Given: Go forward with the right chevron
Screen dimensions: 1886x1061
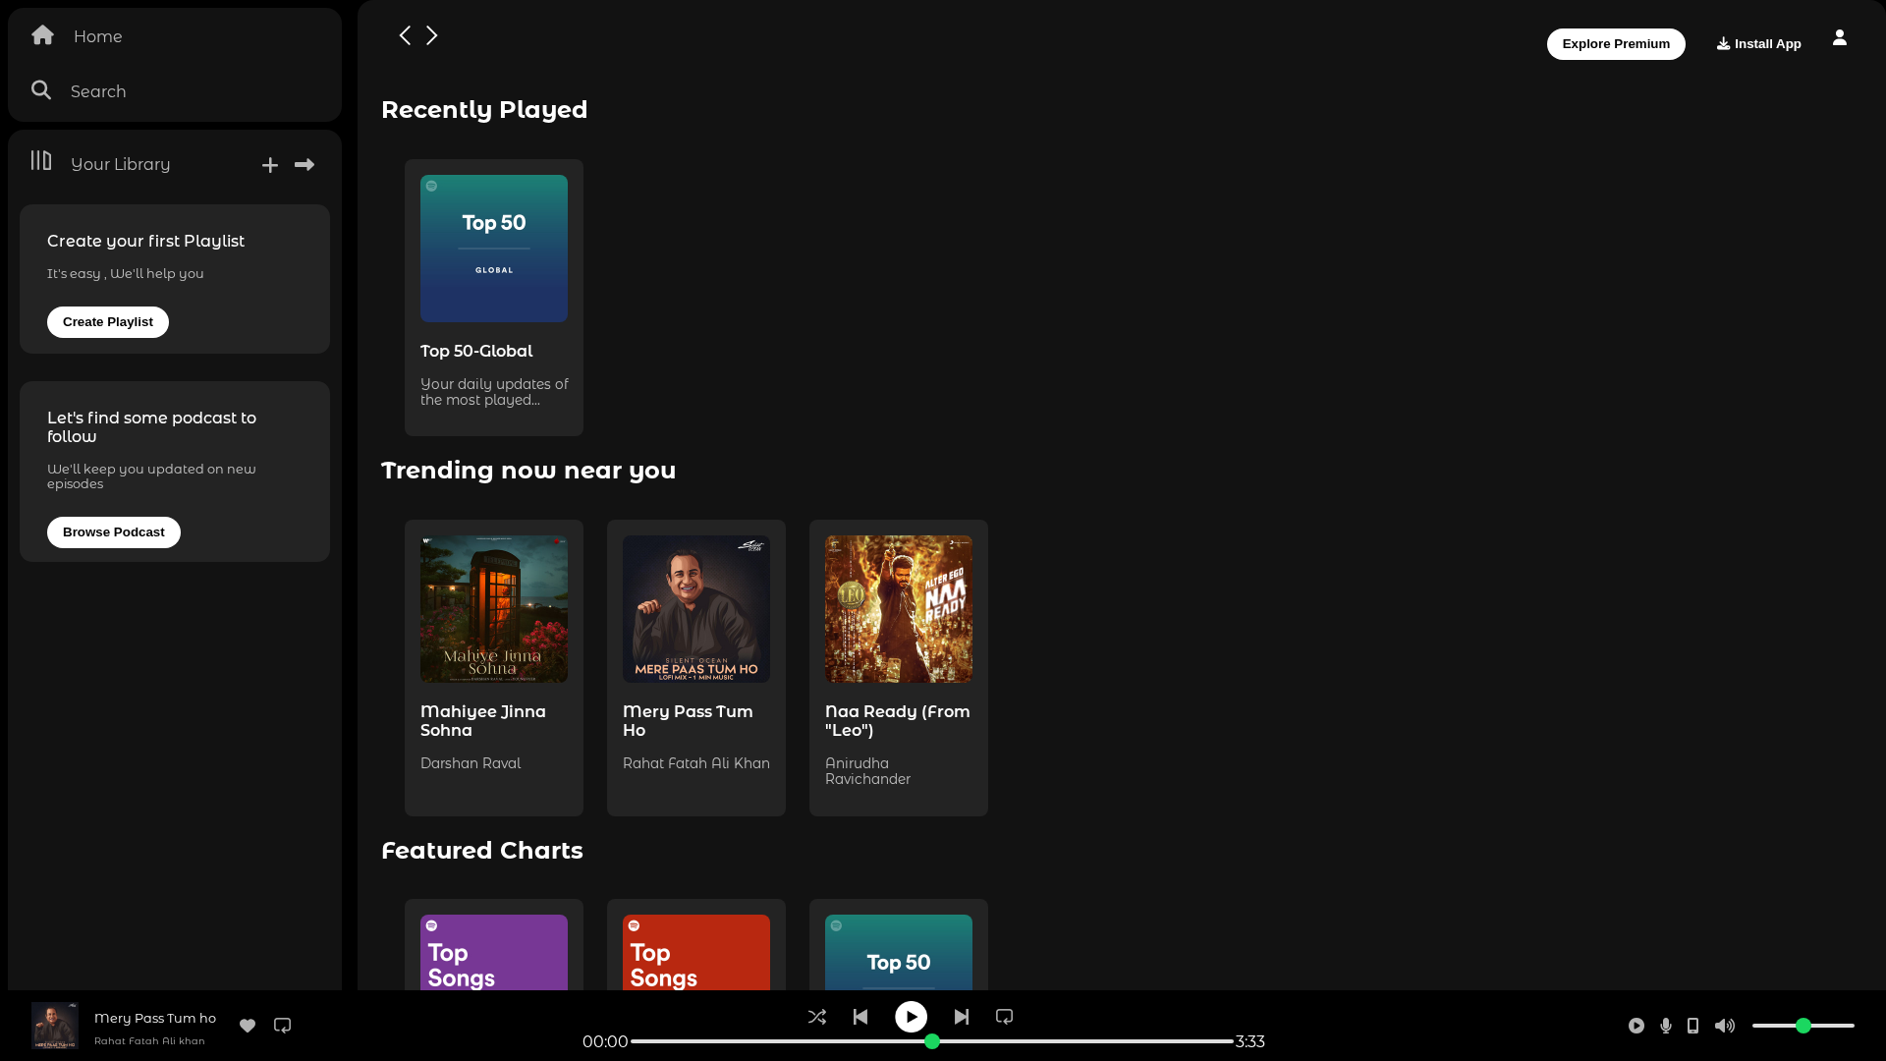Looking at the screenshot, I should [431, 35].
